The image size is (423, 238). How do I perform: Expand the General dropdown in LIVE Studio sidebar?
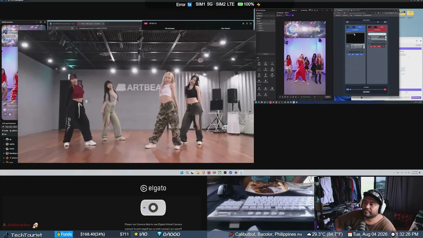tap(258, 18)
